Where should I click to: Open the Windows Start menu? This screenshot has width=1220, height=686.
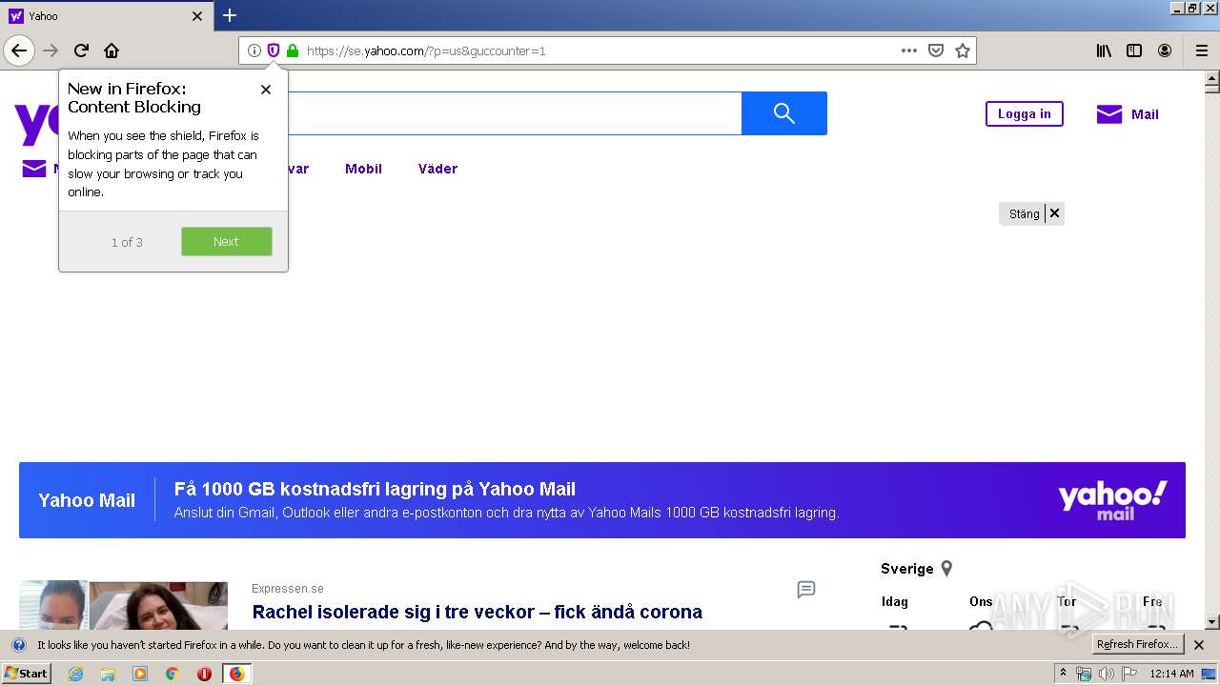coord(26,674)
